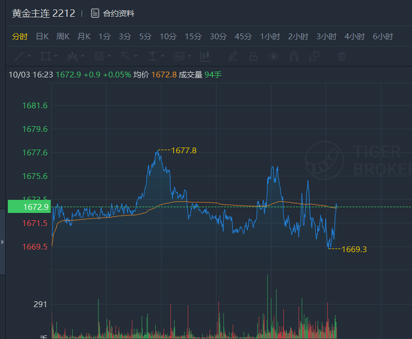Click the duplicate drawing squares icon

point(314,56)
